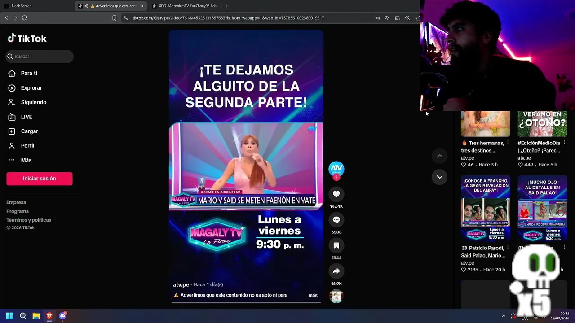Open options for Tres hermanas video
Viewport: 575px width, 323px height.
[x=508, y=143]
